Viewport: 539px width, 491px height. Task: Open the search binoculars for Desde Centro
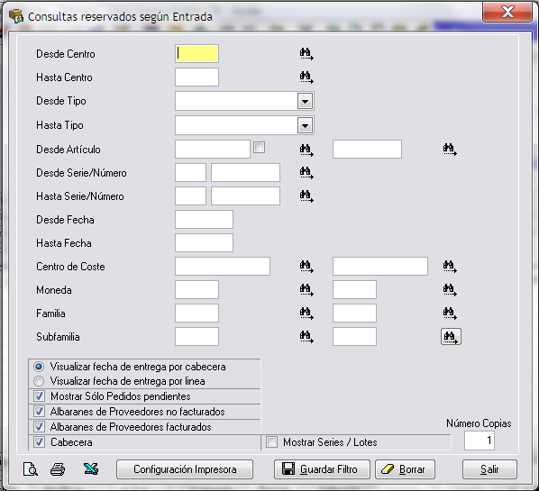[306, 54]
